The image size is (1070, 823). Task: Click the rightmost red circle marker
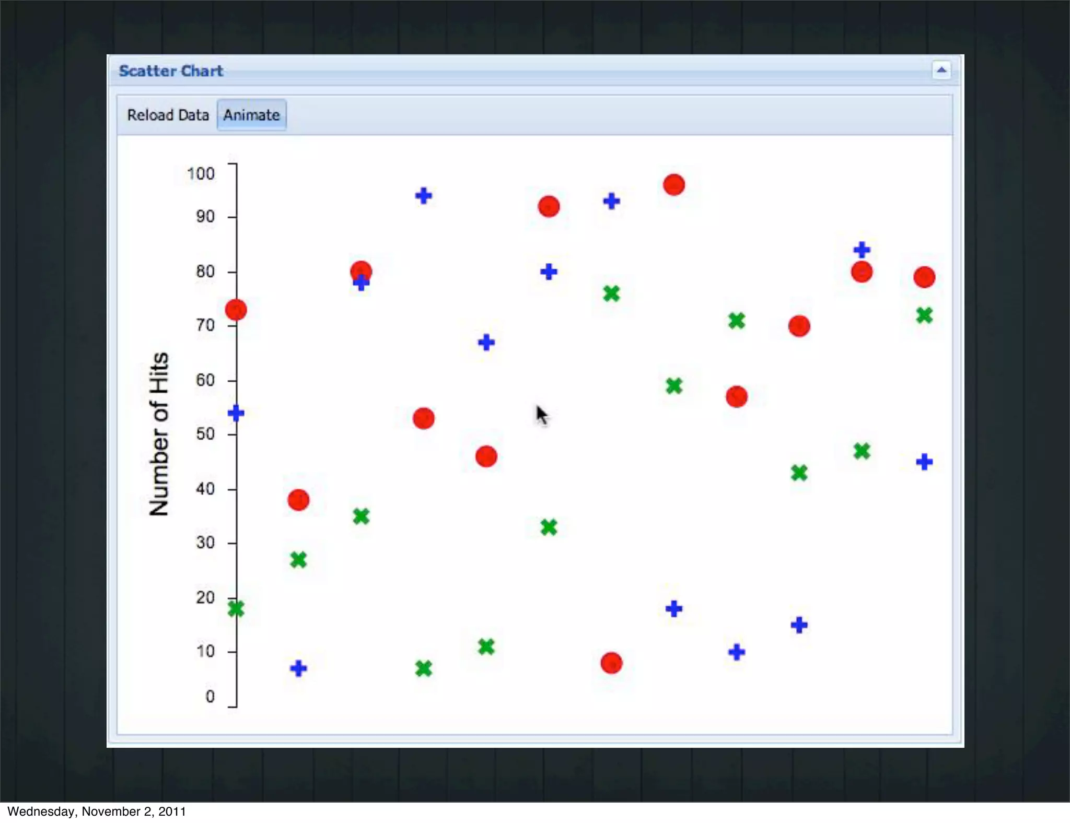924,277
